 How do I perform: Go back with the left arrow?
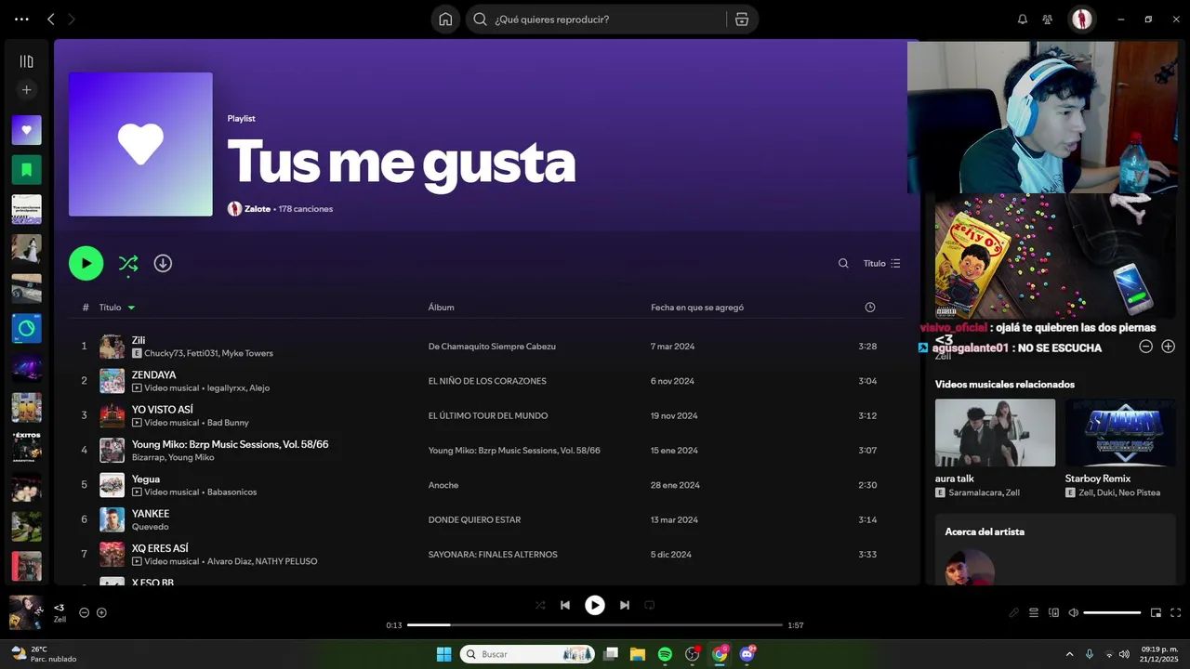click(51, 19)
